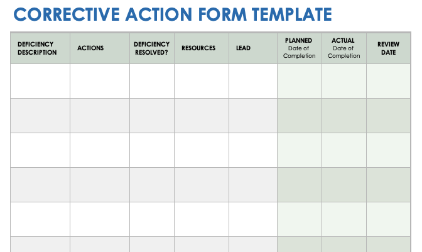This screenshot has height=252, width=422.
Task: Click second row cell under Lead
Action: coord(252,116)
